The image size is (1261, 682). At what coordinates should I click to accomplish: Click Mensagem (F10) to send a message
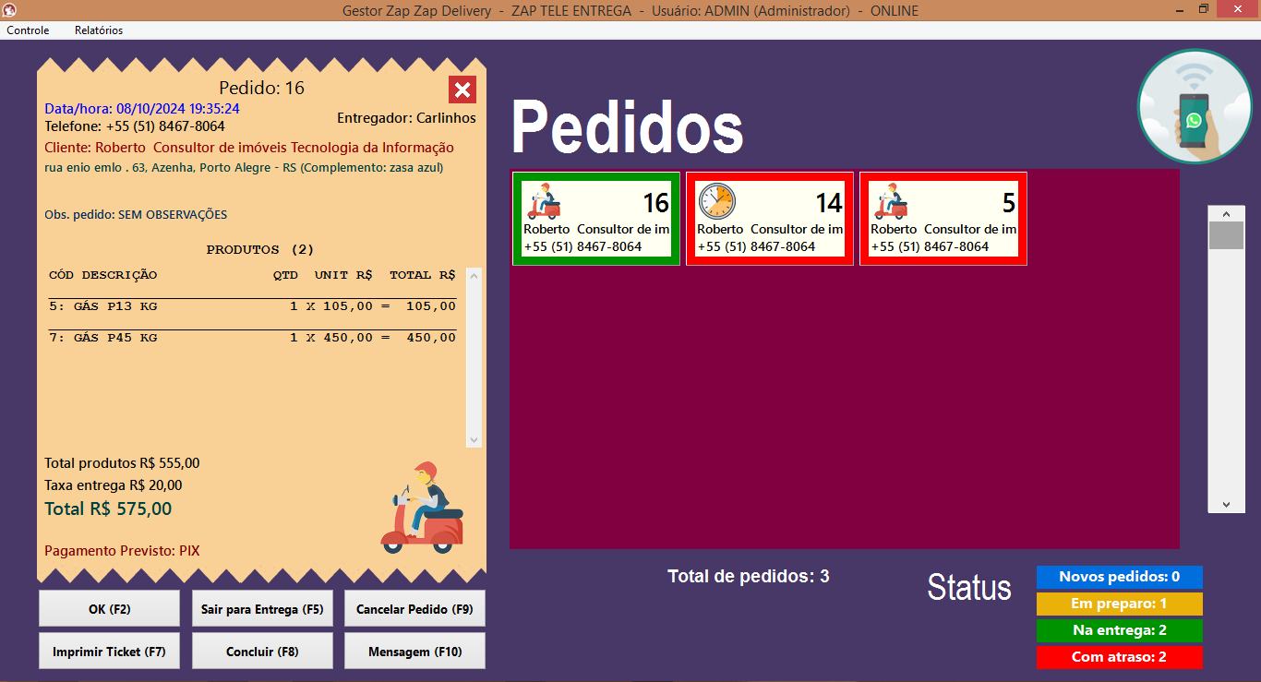414,651
